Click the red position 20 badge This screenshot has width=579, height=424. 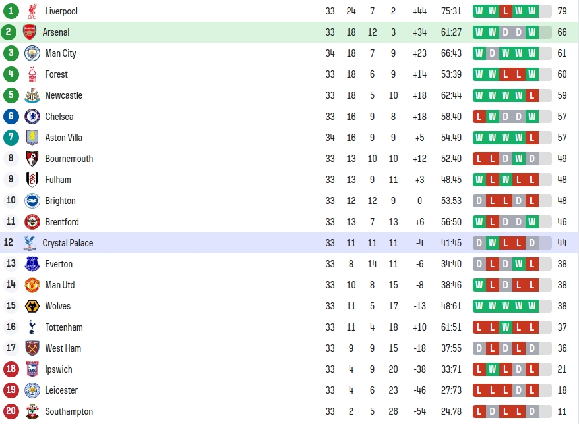pos(11,411)
